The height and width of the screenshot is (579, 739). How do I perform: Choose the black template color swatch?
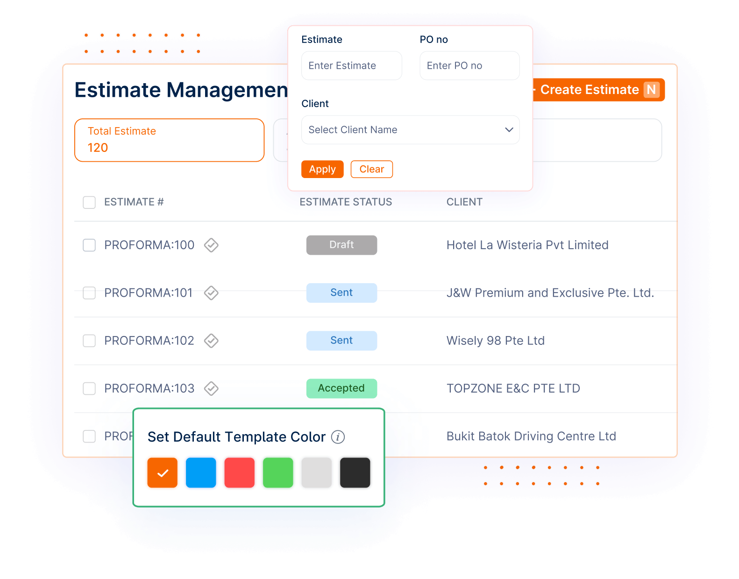click(355, 472)
